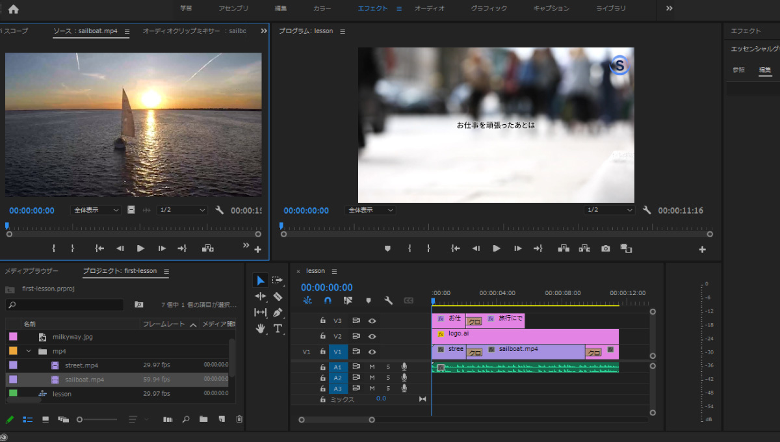Open the メディアブラウザー panel tab
The image size is (780, 442).
coord(32,271)
